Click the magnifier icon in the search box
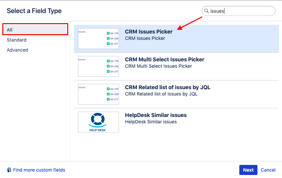Viewport: 282px width, 178px height. [206, 11]
